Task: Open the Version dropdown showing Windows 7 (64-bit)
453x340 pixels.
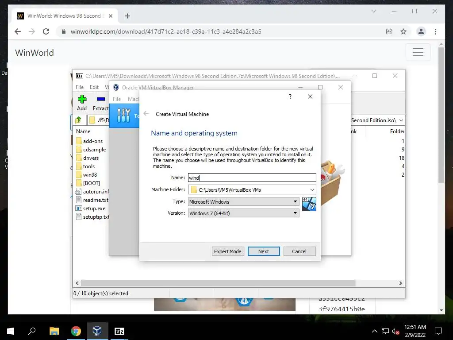Action: pos(243,213)
